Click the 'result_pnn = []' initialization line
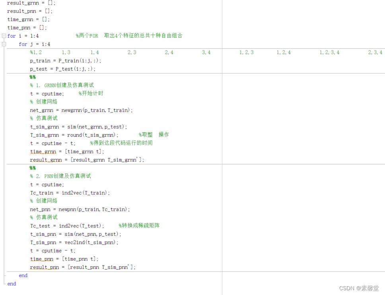The height and width of the screenshot is (295, 385). (x=25, y=11)
